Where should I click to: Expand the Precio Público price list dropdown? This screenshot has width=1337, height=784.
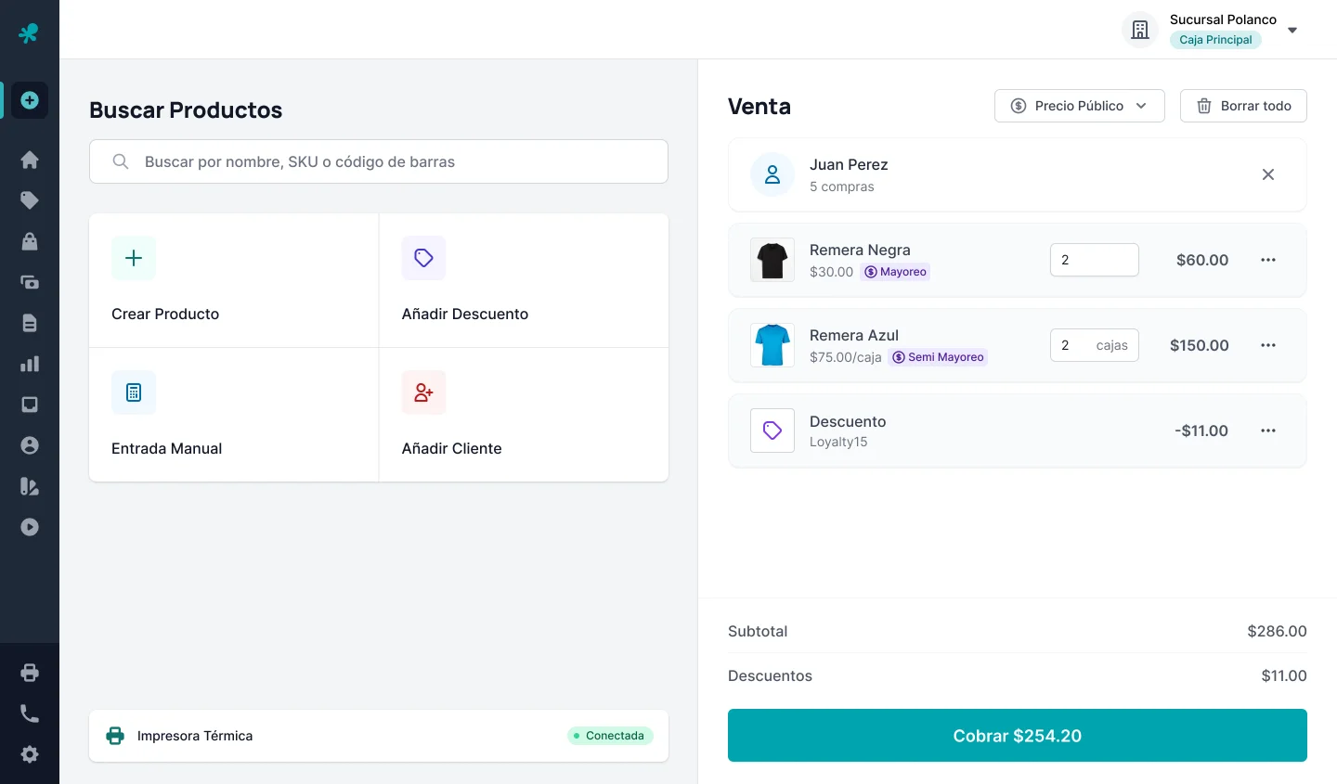(1079, 106)
